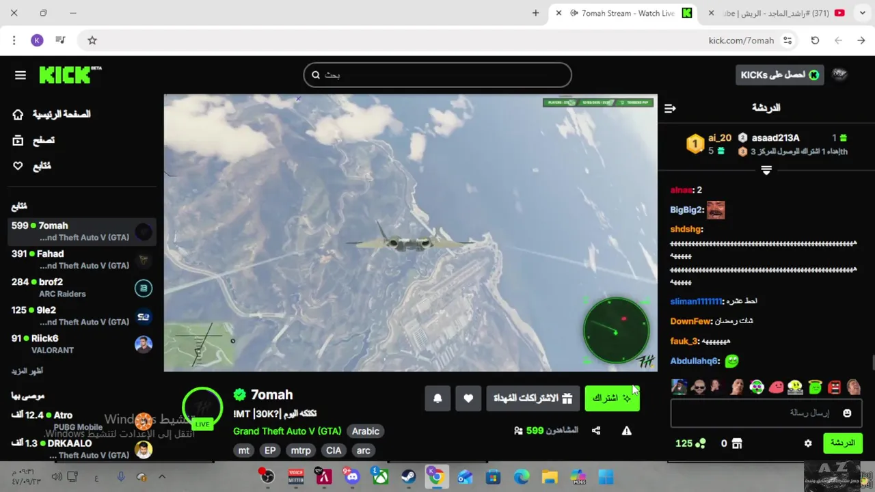This screenshot has width=875, height=492.
Task: Follow 7omah with heart button
Action: (468, 398)
